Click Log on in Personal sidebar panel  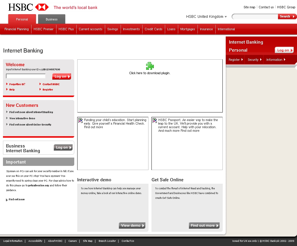(x=284, y=50)
